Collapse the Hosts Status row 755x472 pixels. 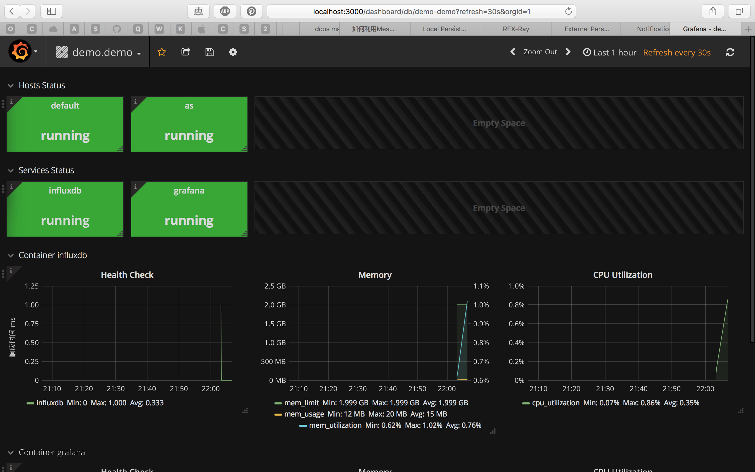11,86
